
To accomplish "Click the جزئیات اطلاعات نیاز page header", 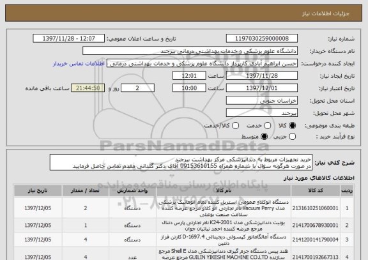I will pos(325,13).
